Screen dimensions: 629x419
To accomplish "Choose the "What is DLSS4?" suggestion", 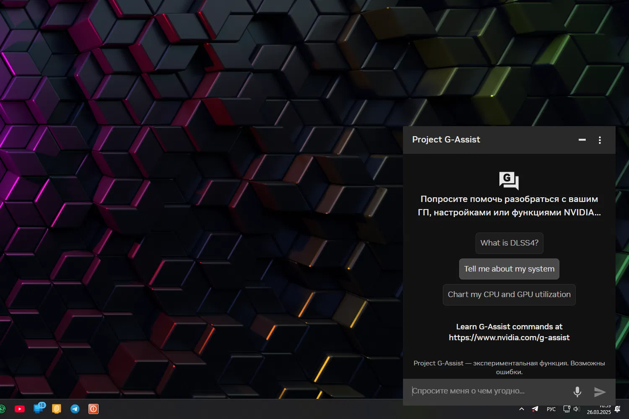I will (509, 243).
